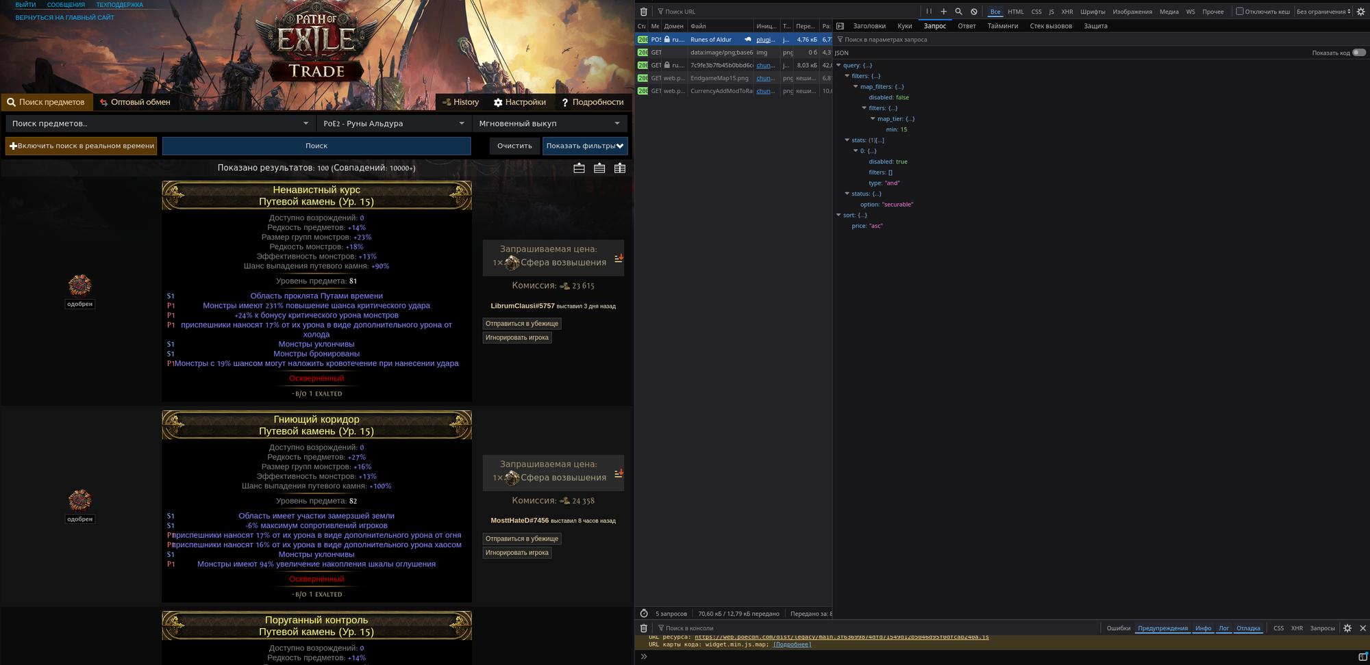Switch to compact results layout icon
The height and width of the screenshot is (665, 1370).
[579, 168]
